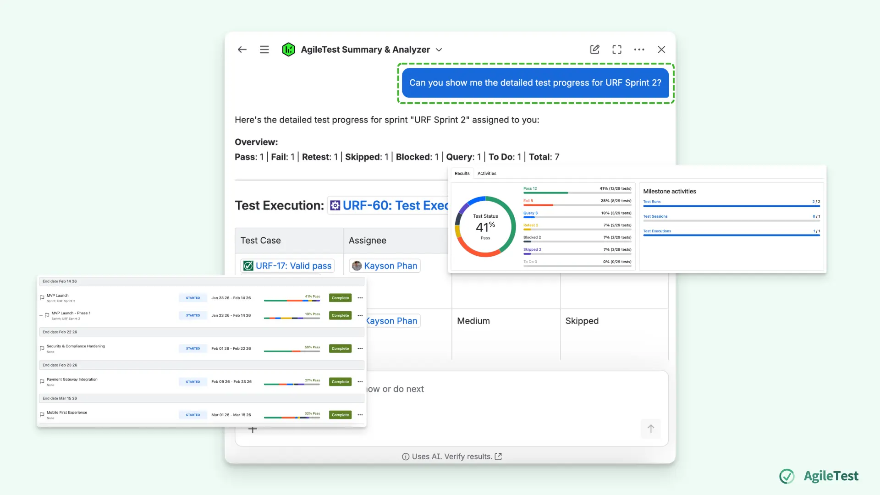Open the hamburger menu in chat header

coord(264,49)
